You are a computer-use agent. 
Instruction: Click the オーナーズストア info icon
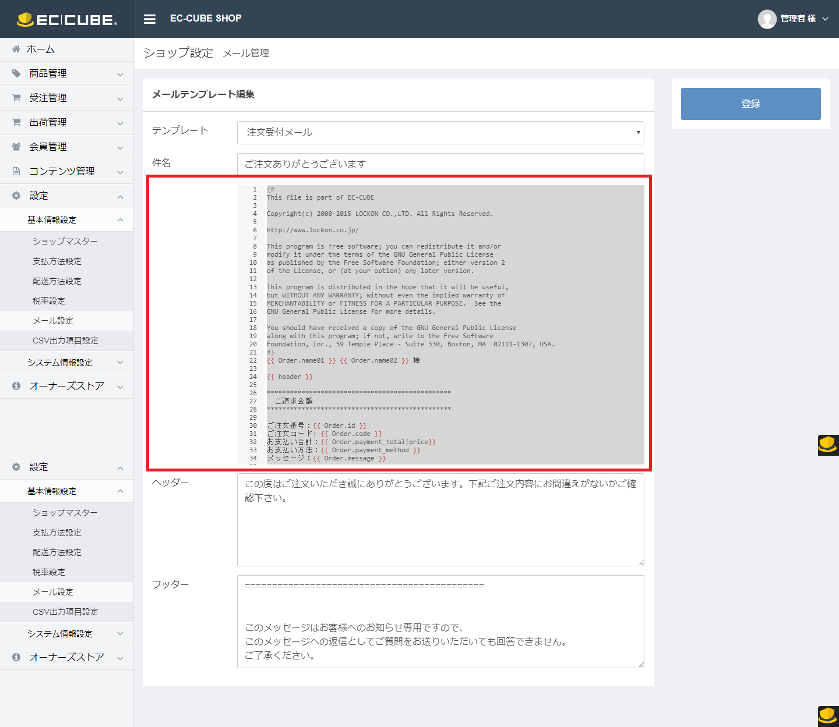(16, 386)
